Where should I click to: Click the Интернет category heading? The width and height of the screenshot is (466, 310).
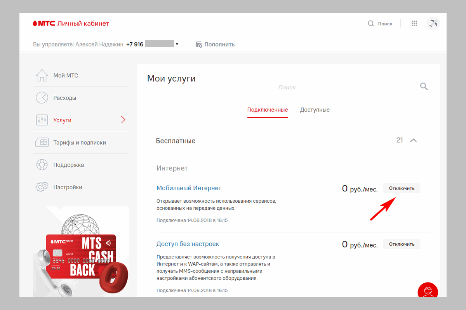pos(172,168)
